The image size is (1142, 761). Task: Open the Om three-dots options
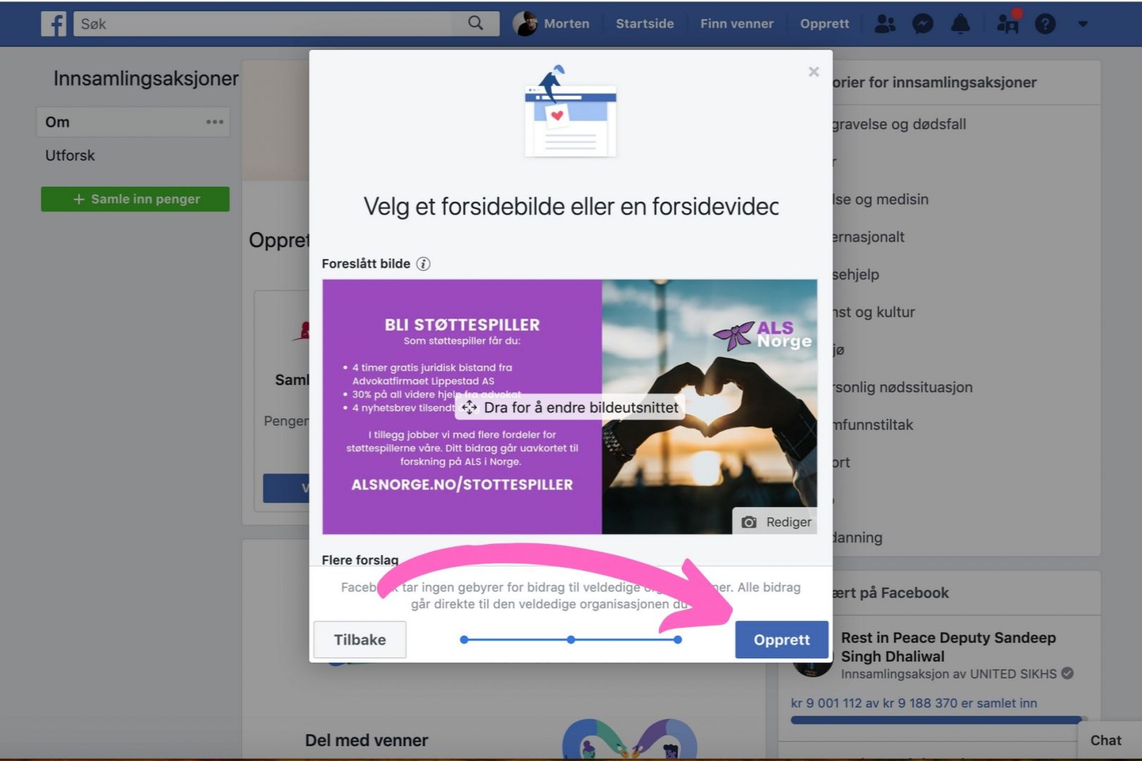[215, 122]
